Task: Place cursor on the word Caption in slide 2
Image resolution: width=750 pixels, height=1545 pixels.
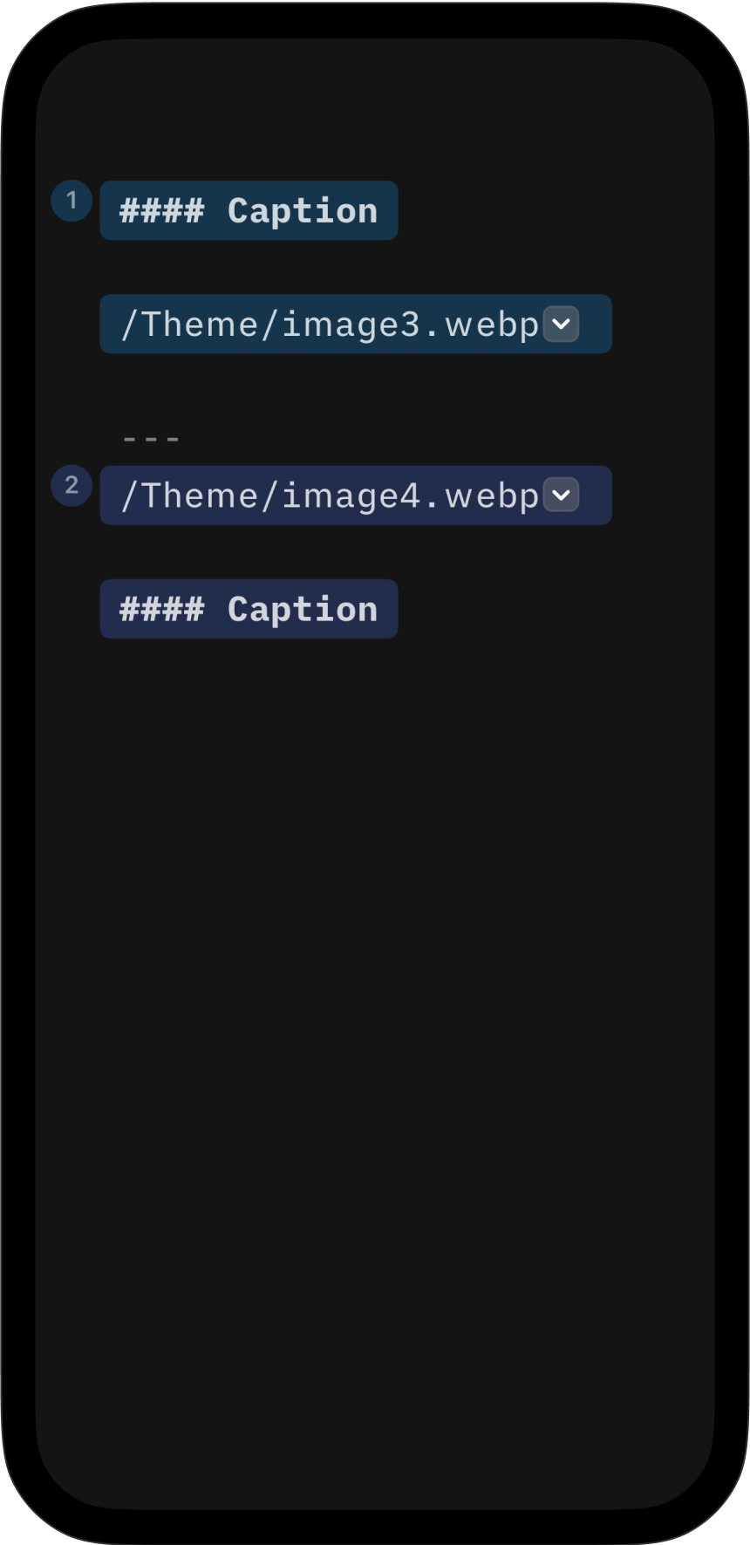Action: coord(303,609)
